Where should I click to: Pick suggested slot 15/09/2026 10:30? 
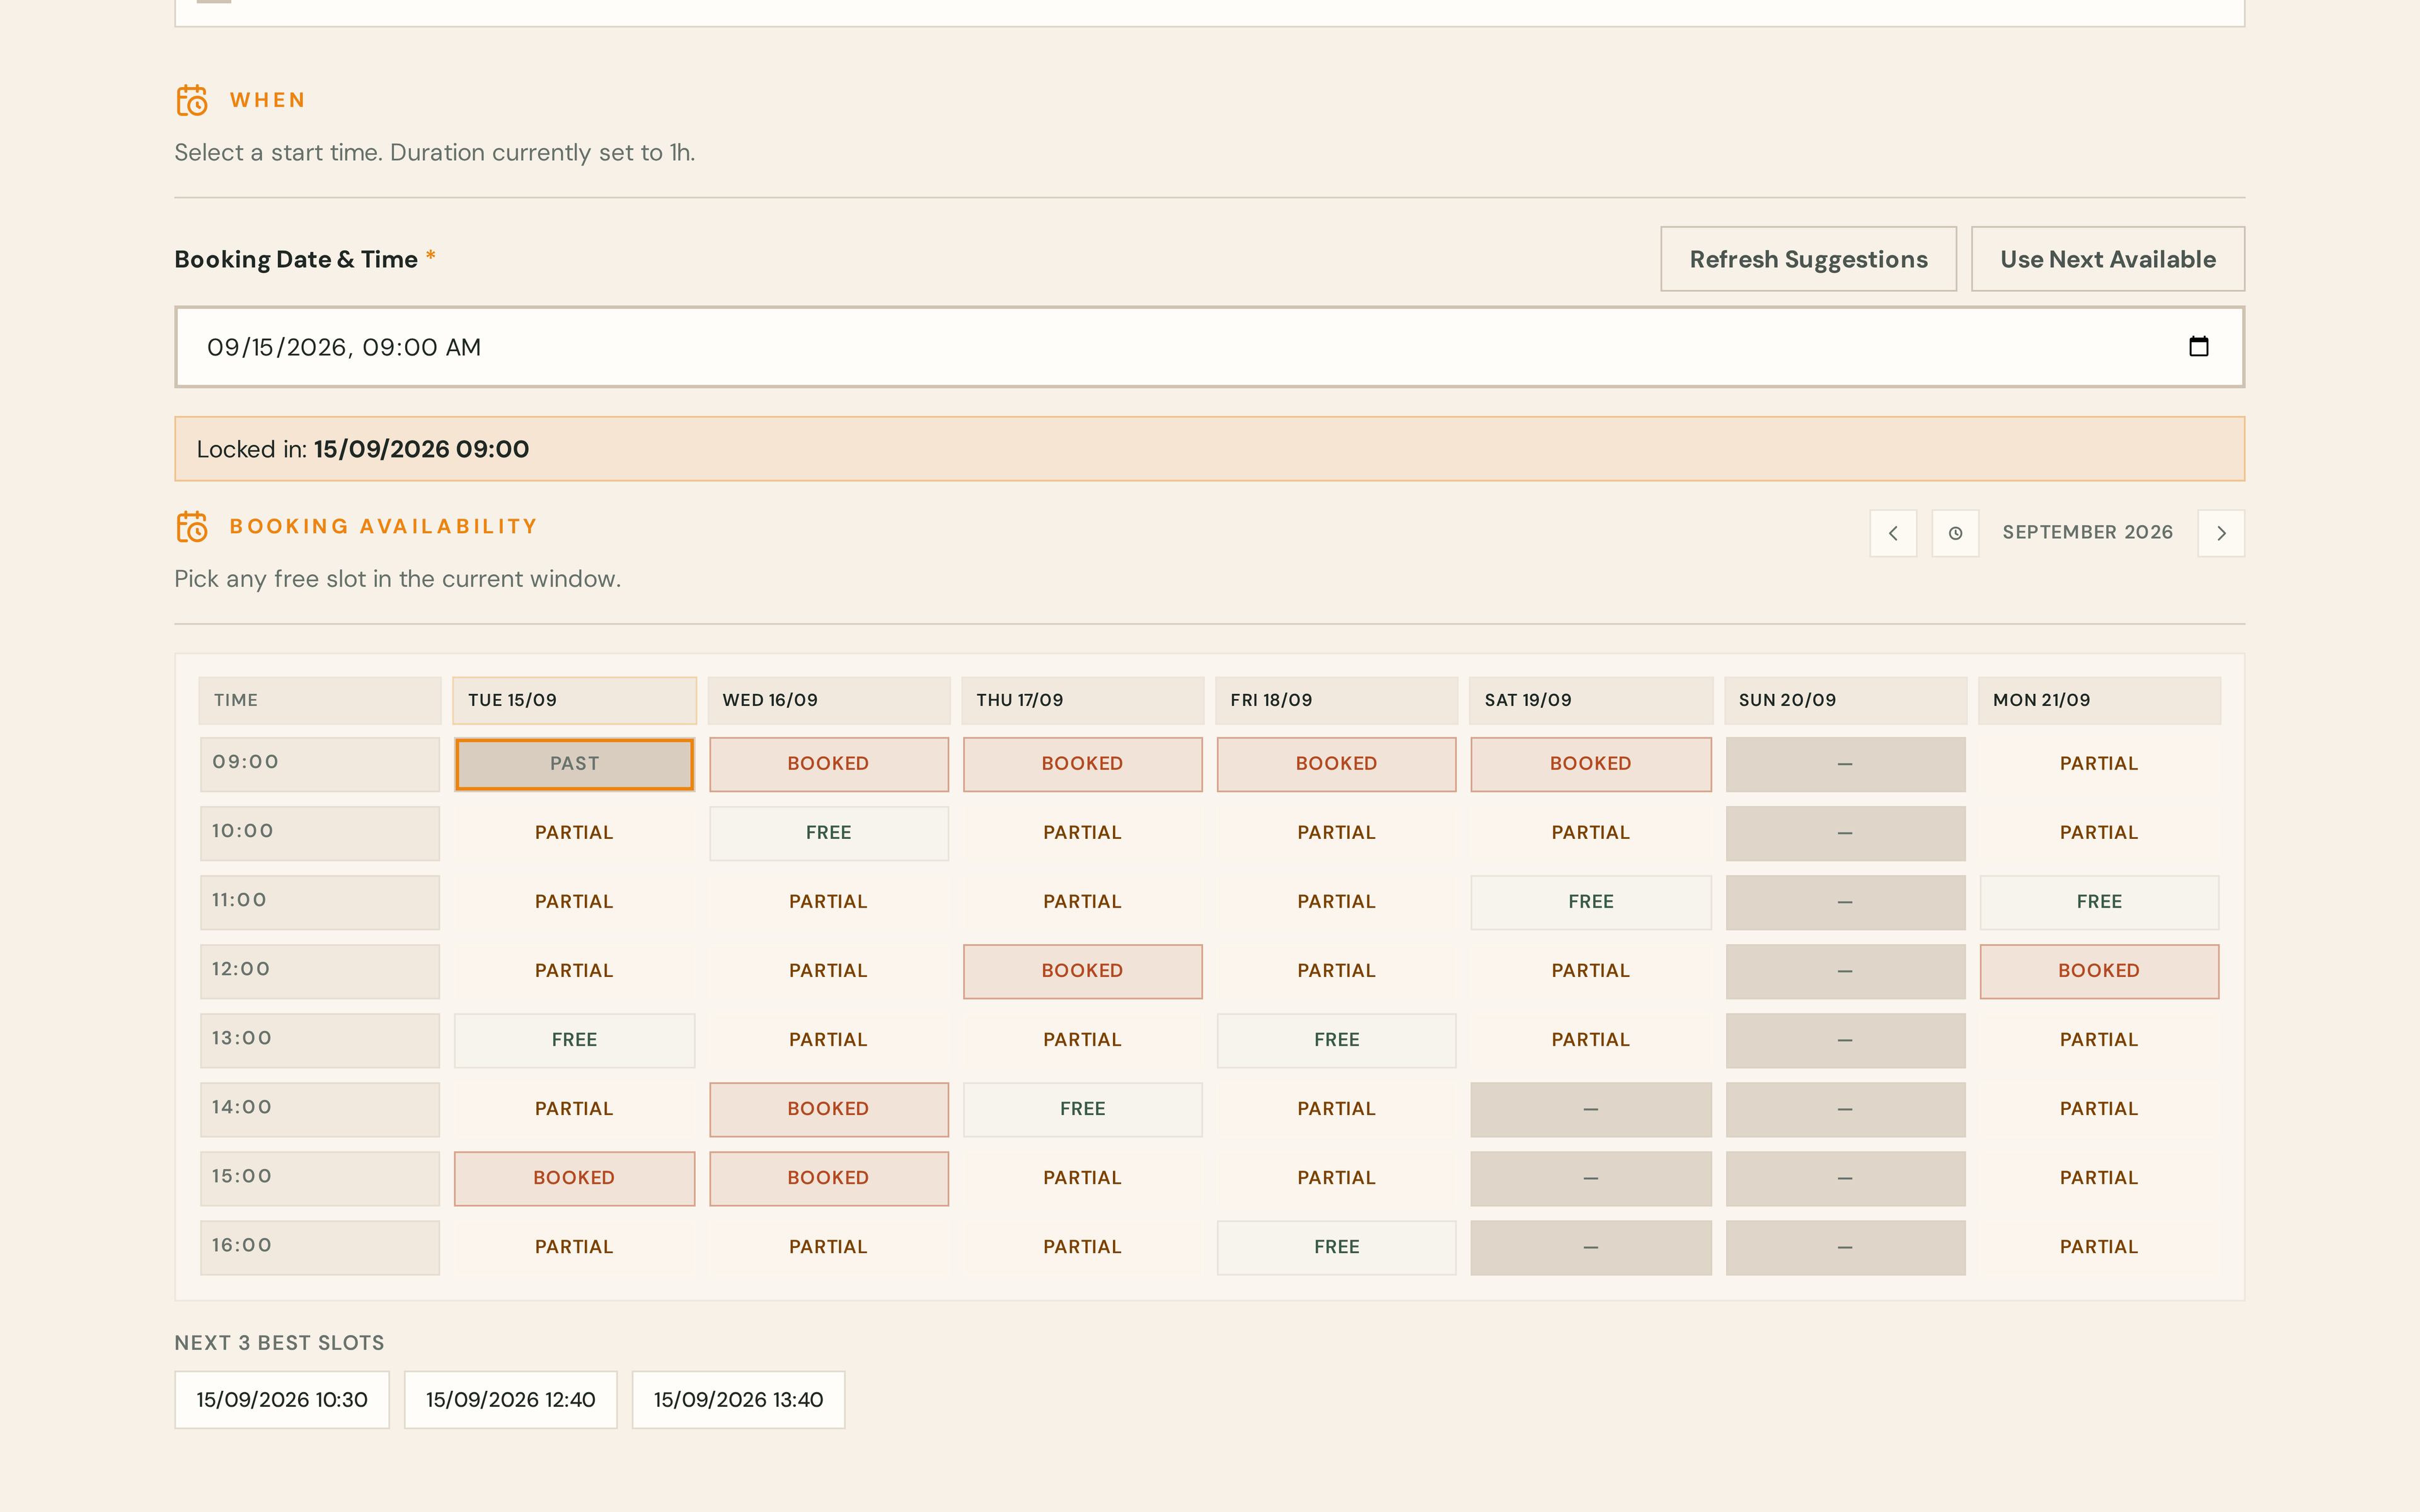pos(282,1400)
